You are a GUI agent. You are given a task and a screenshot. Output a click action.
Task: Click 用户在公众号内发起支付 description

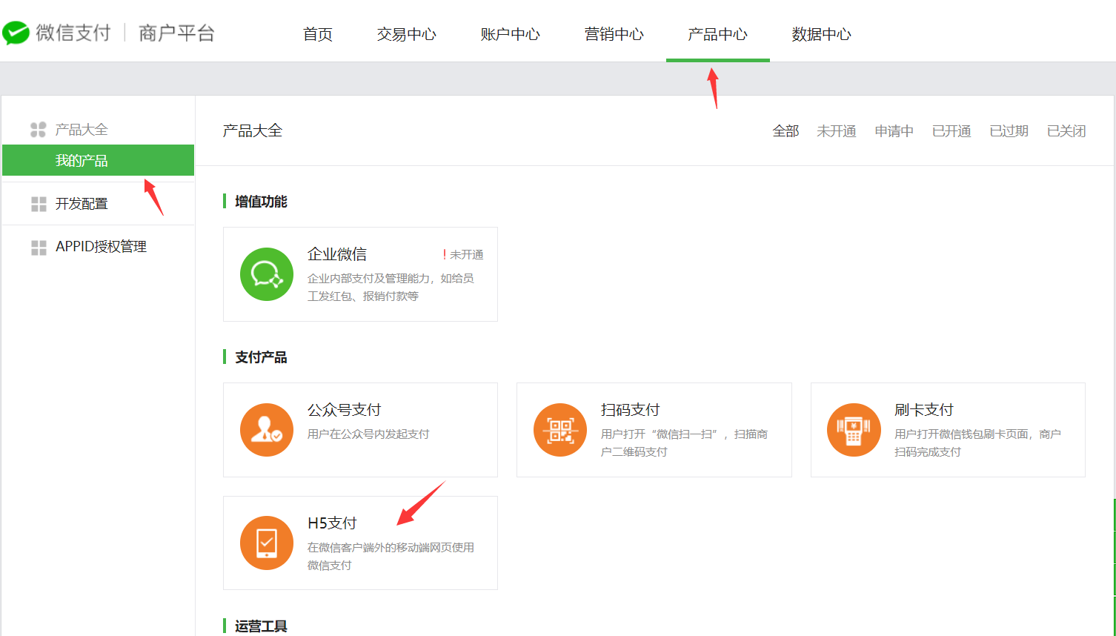pyautogui.click(x=368, y=434)
